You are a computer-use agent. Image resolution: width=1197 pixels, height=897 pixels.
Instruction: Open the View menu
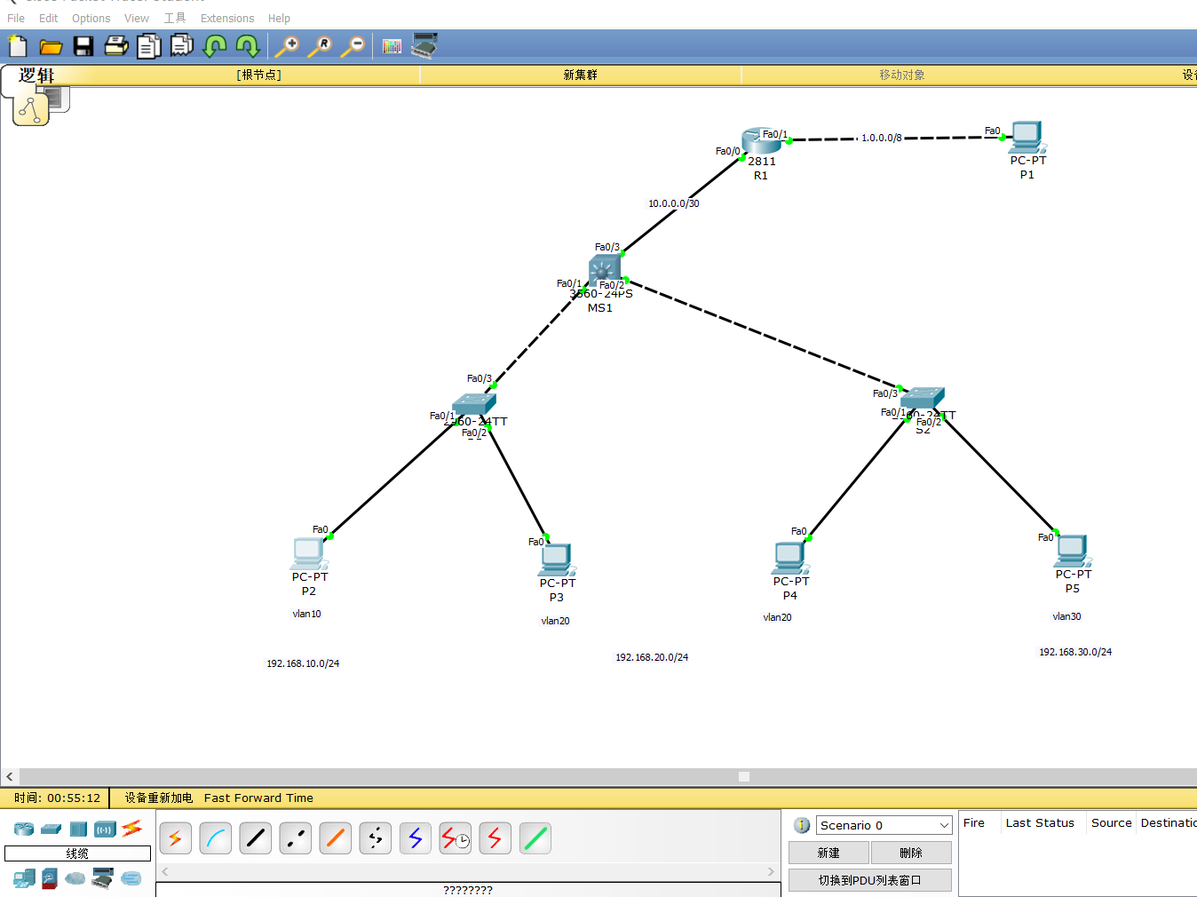click(x=137, y=18)
